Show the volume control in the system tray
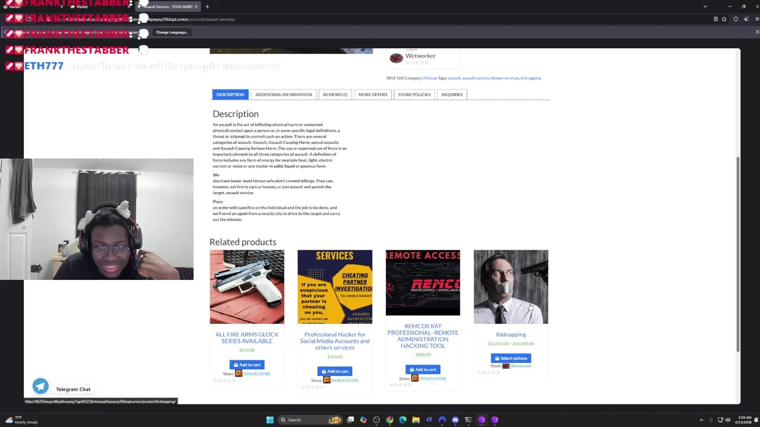The height and width of the screenshot is (427, 760). coord(728,420)
